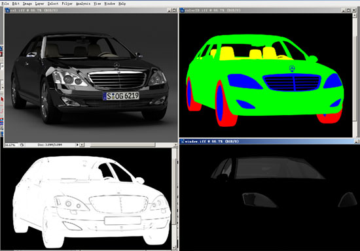Open the Filter menu
Viewport: 360px width, 251px height.
67,3
